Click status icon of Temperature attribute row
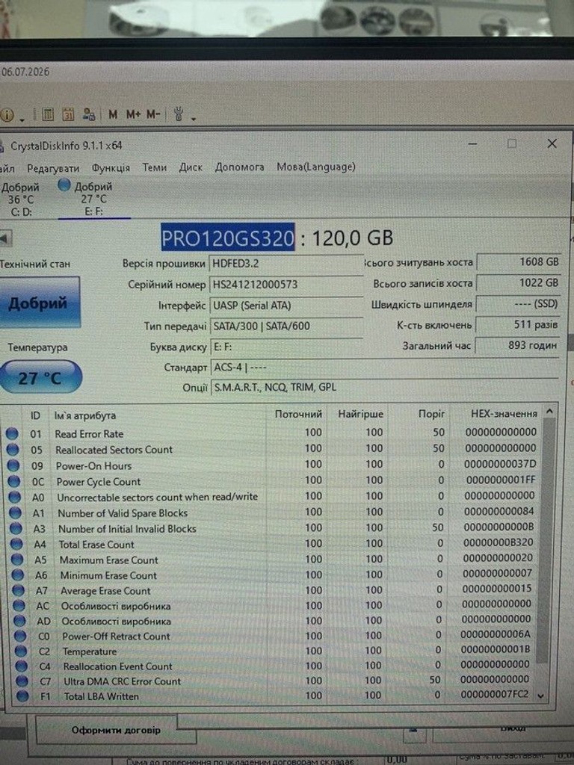The image size is (574, 765). click(x=20, y=651)
